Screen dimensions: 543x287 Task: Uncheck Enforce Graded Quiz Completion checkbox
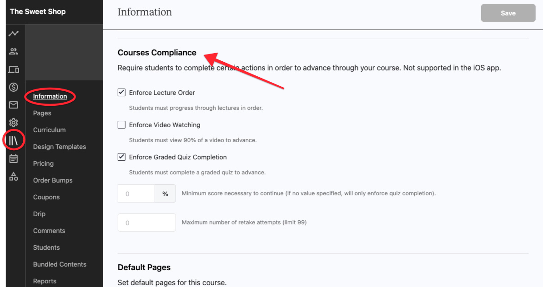coord(121,157)
